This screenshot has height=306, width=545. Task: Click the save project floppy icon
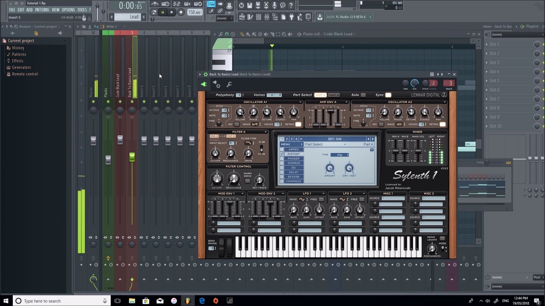point(250,6)
